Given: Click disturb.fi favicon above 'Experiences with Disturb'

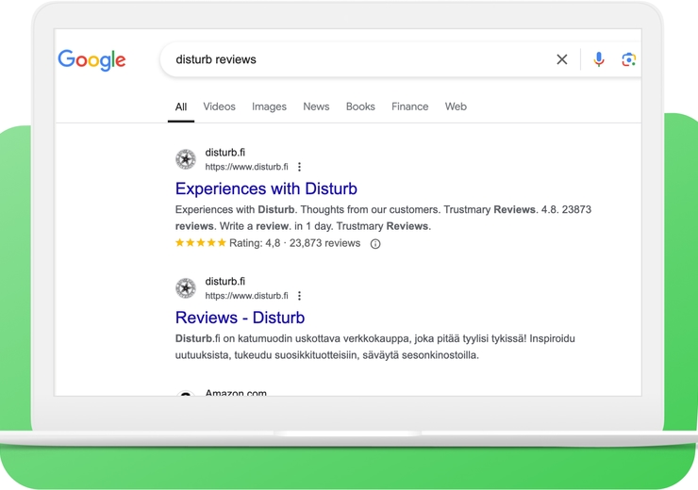Looking at the screenshot, I should point(186,159).
